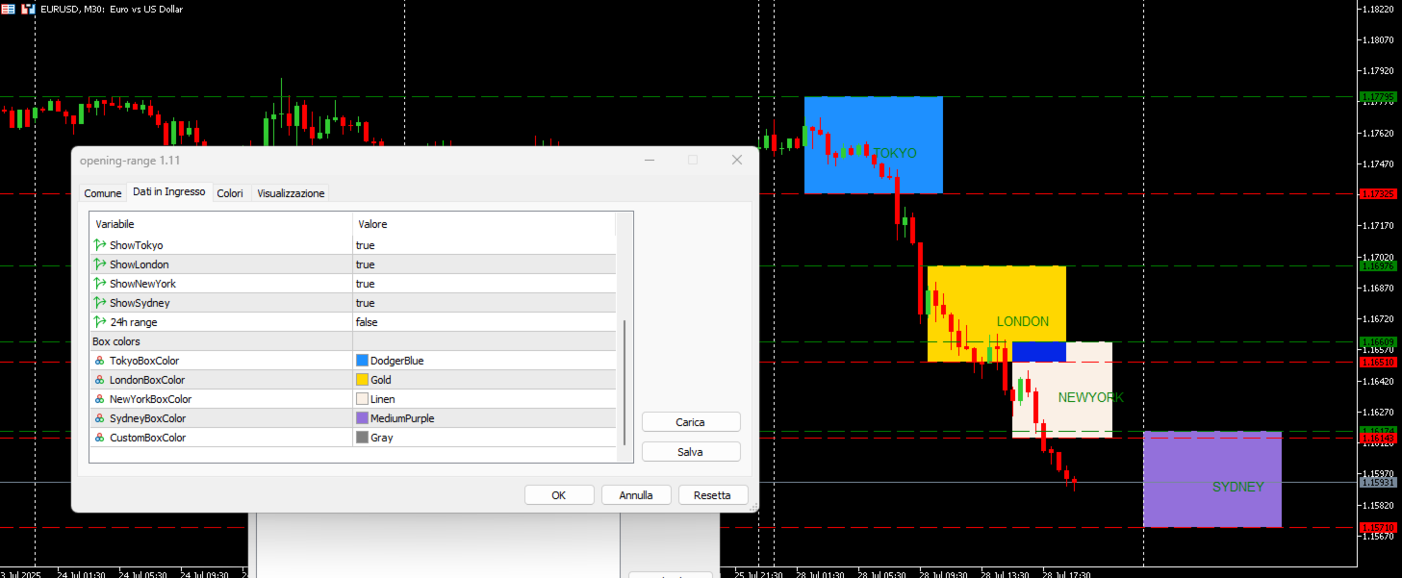Select the CustomBoxColor variable name

[148, 438]
